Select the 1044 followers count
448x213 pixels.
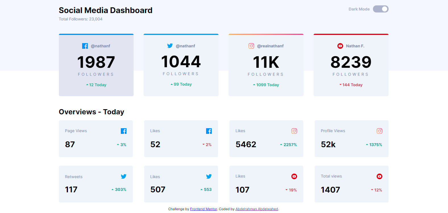pyautogui.click(x=181, y=62)
